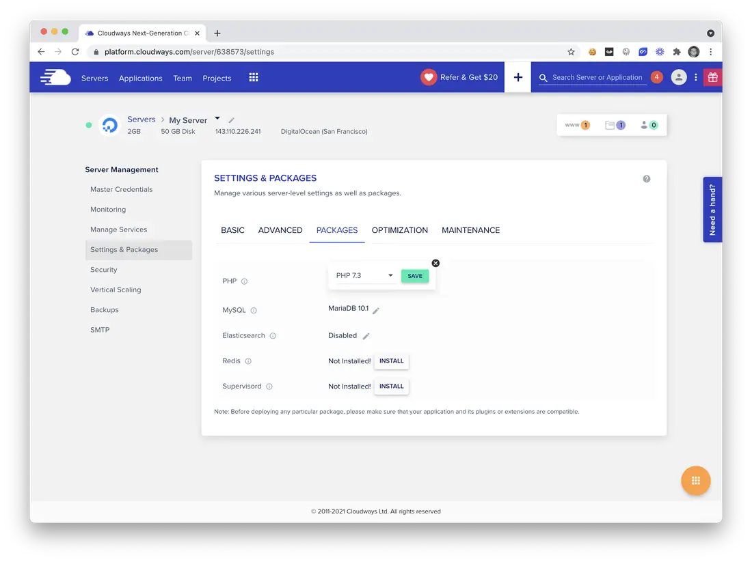Click the Search Server or Application field
Image resolution: width=752 pixels, height=562 pixels.
(x=593, y=77)
